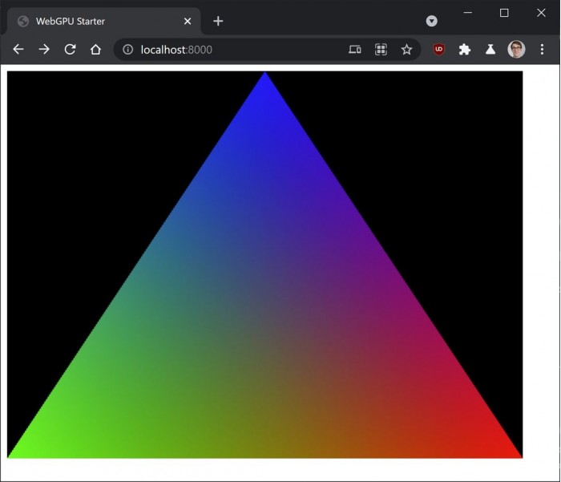This screenshot has width=561, height=482.
Task: Focus the localhost:8000 address bar
Action: (x=240, y=50)
